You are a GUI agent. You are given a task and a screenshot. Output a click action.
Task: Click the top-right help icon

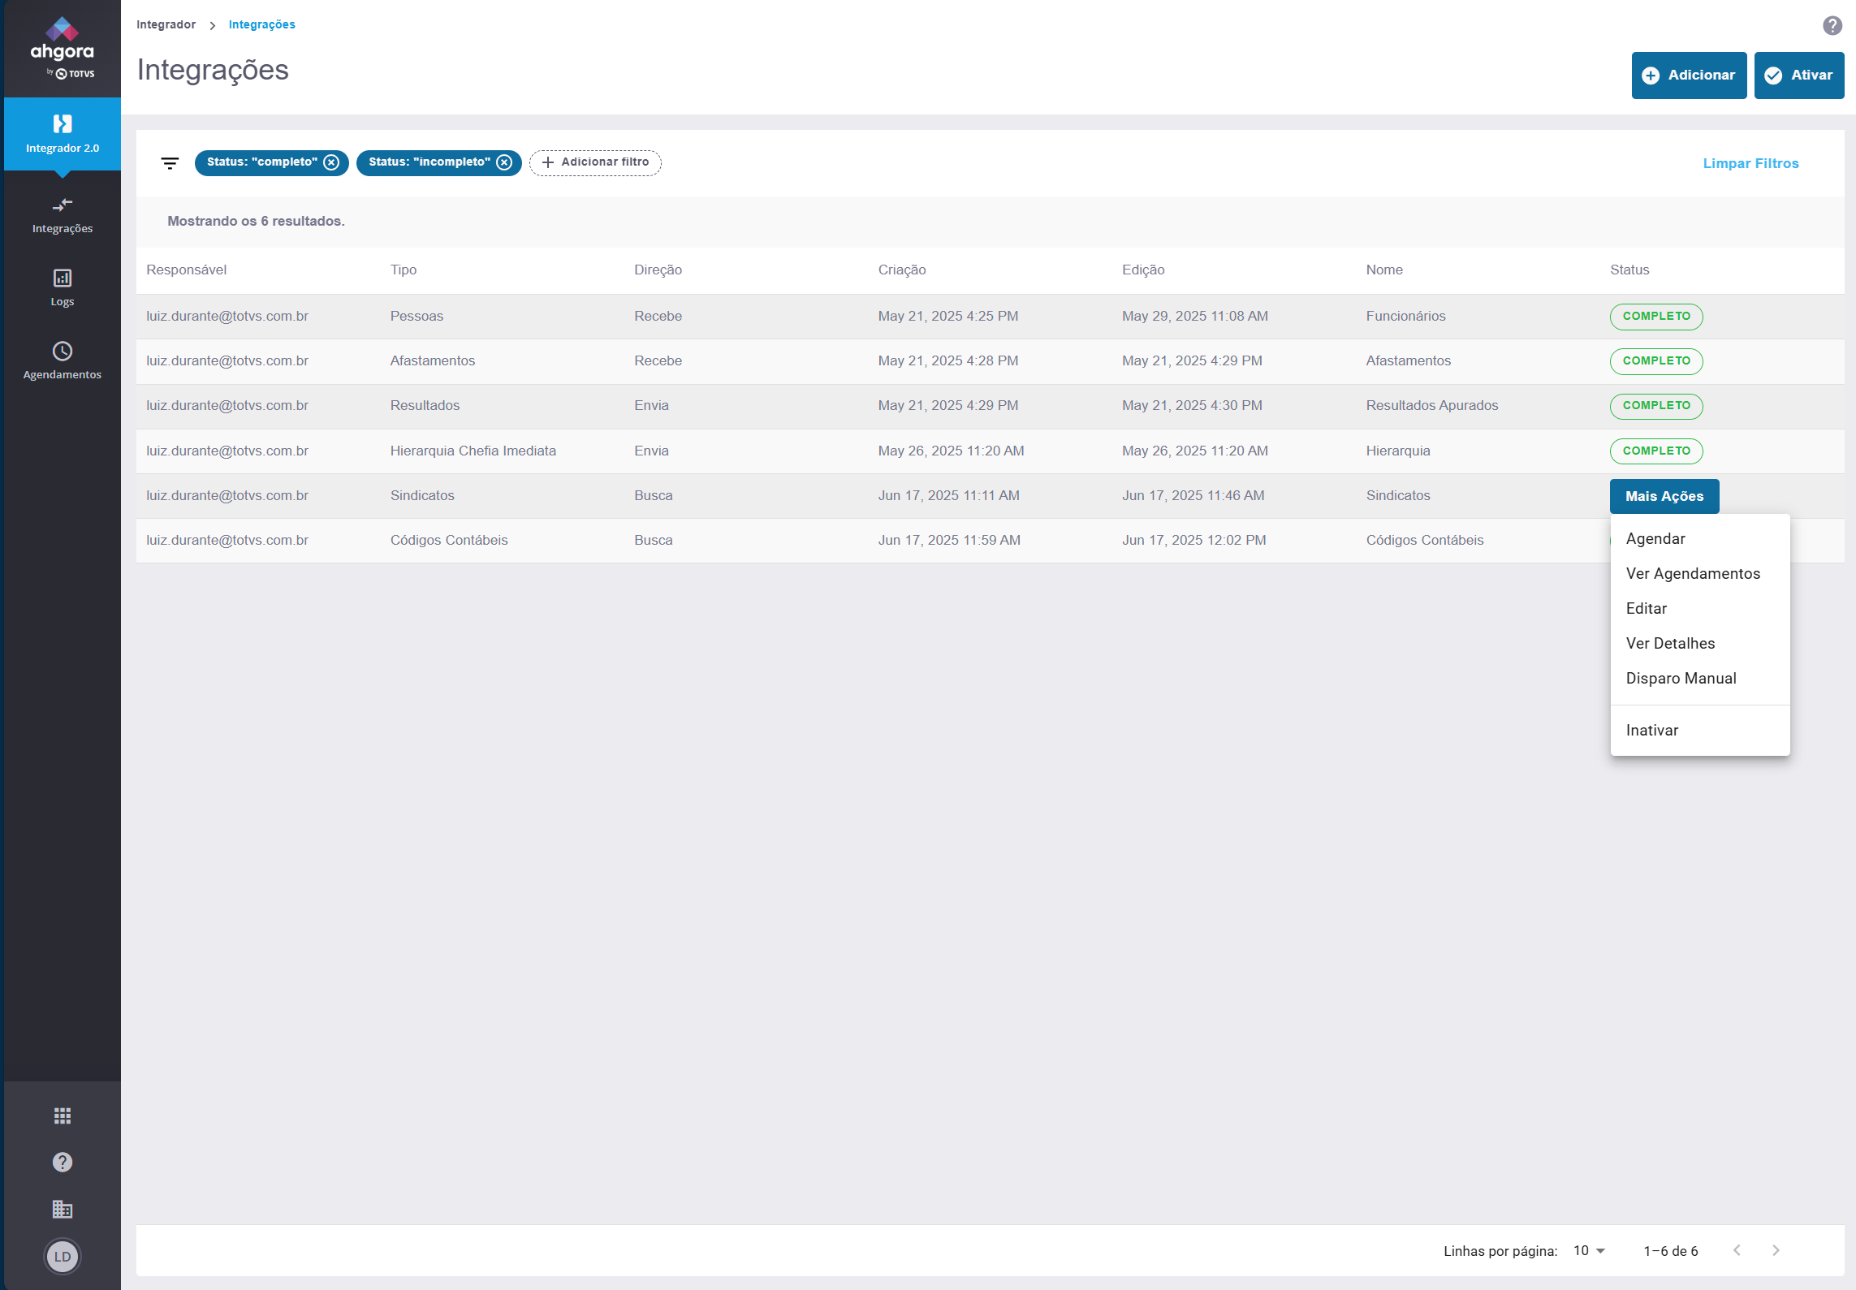pos(1832,26)
